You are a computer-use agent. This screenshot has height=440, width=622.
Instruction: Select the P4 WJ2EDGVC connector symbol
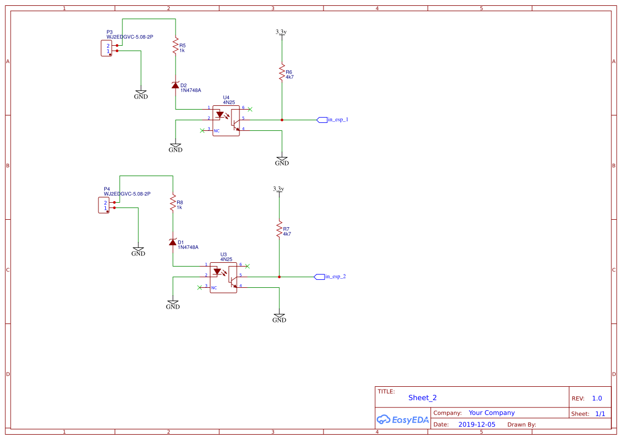click(104, 205)
